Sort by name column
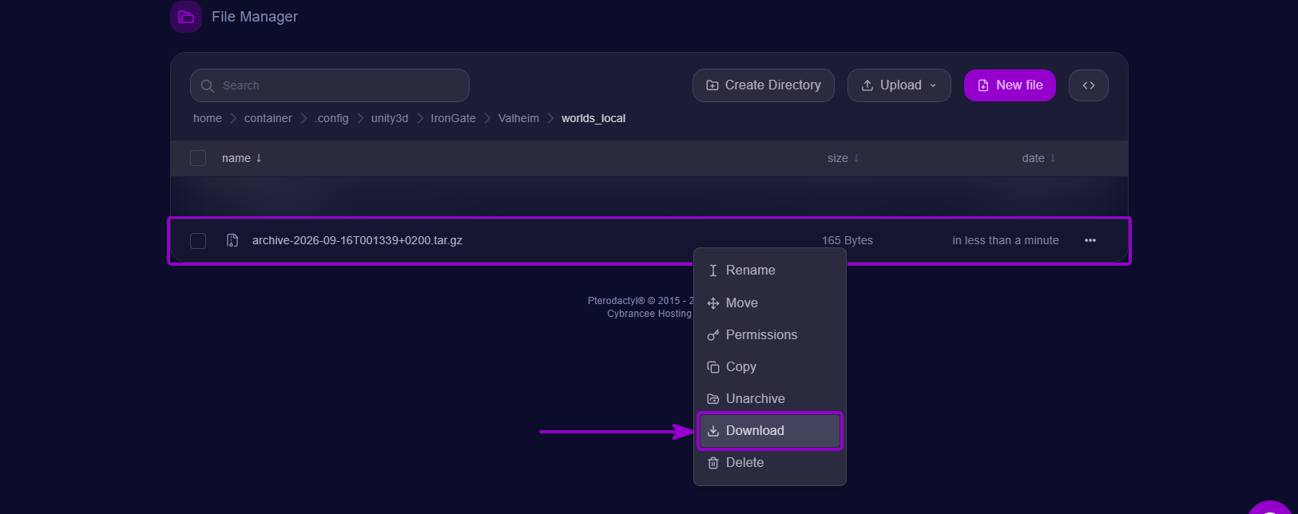The height and width of the screenshot is (514, 1298). click(241, 158)
